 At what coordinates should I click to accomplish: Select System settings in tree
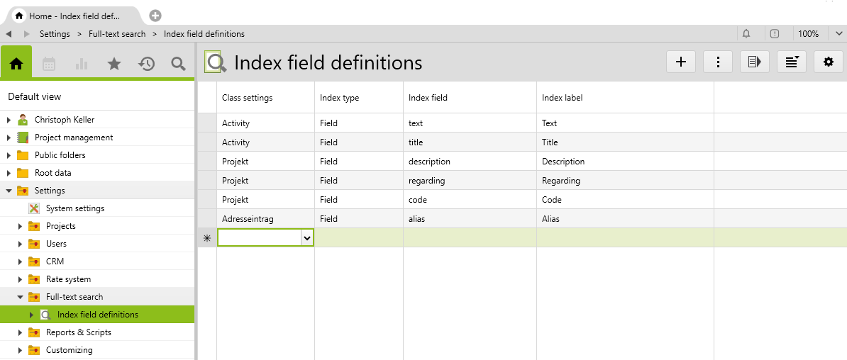coord(74,208)
